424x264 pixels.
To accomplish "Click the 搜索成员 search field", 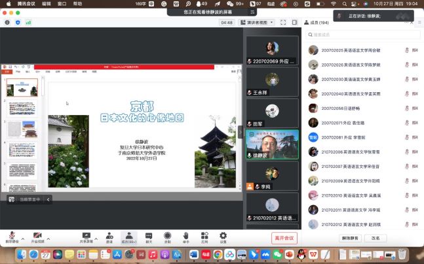I will (362, 35).
